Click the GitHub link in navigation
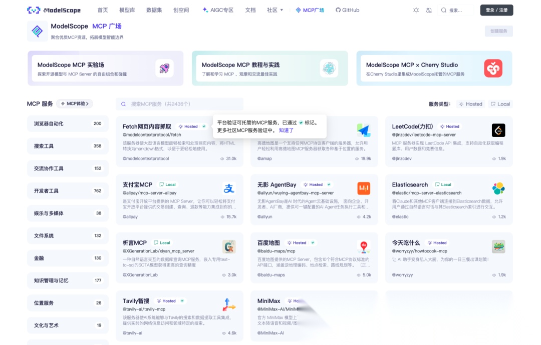The height and width of the screenshot is (345, 541). (348, 10)
